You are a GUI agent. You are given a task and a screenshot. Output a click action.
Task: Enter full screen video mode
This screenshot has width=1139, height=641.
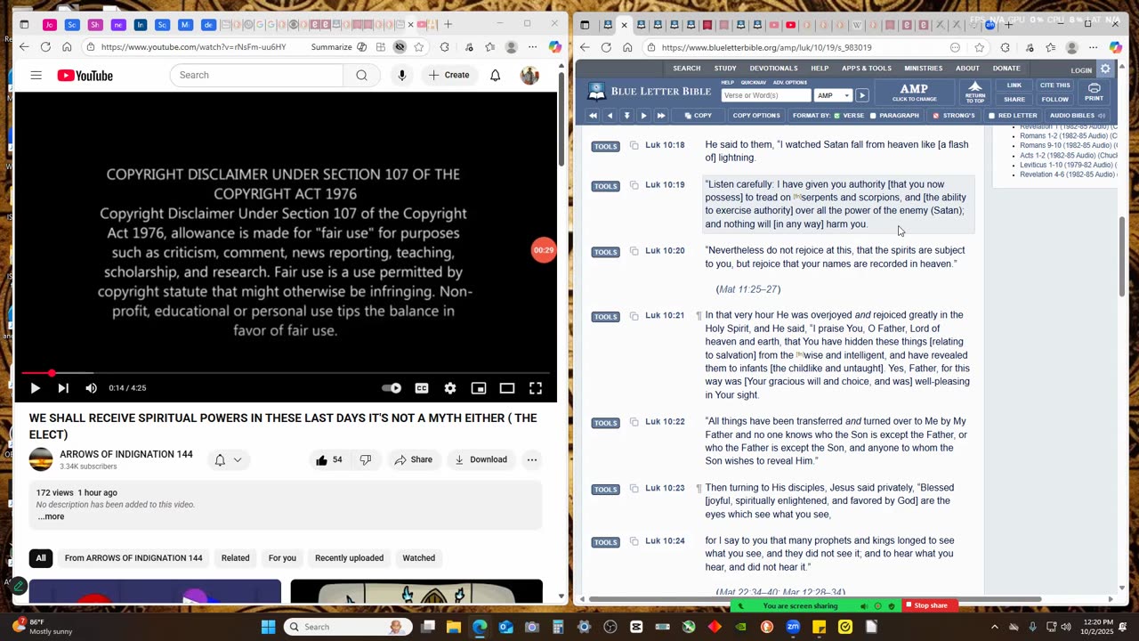click(536, 388)
